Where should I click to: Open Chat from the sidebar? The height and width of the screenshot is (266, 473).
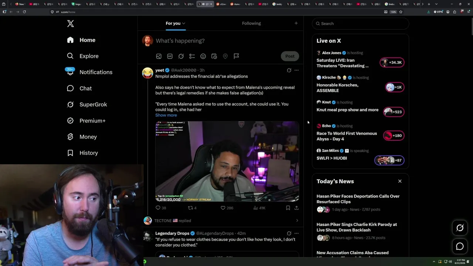[79, 88]
